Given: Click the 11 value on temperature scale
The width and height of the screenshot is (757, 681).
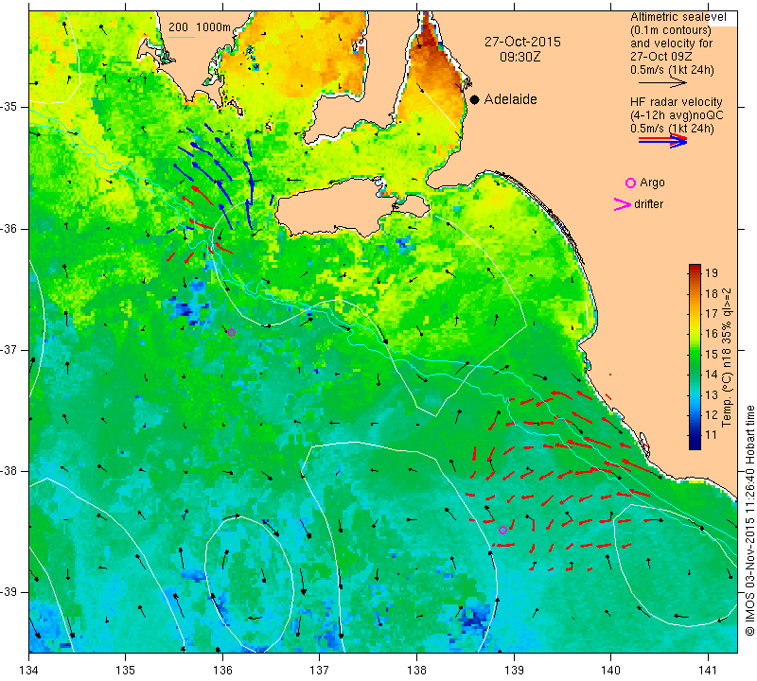Looking at the screenshot, I should (712, 435).
